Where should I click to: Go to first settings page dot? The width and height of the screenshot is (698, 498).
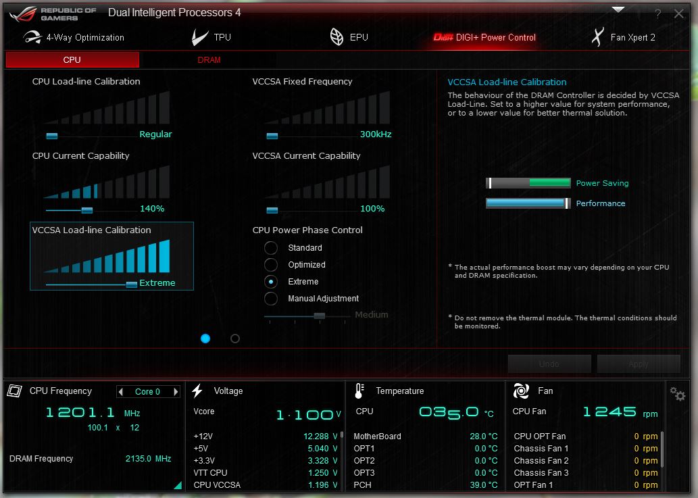(205, 339)
